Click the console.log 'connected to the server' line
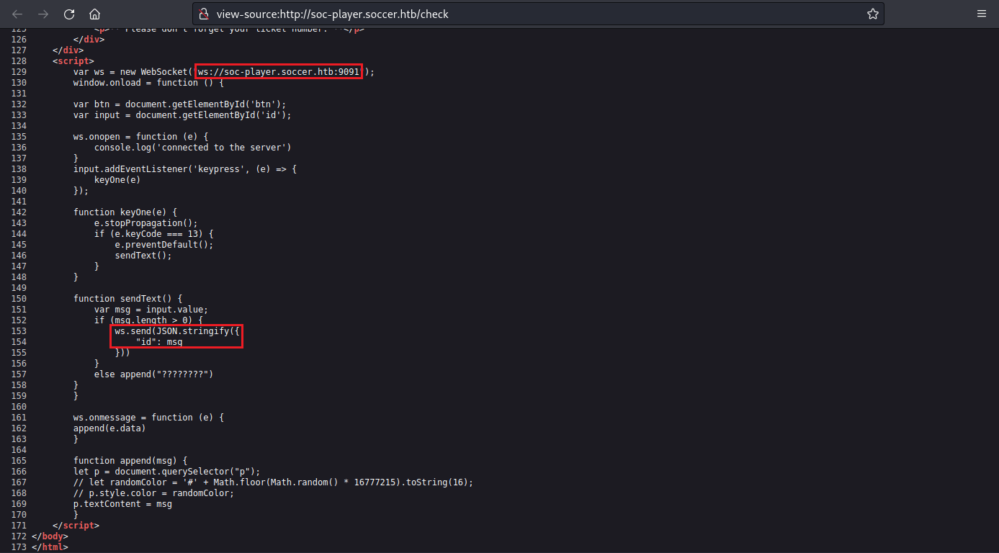This screenshot has width=999, height=553. point(193,148)
